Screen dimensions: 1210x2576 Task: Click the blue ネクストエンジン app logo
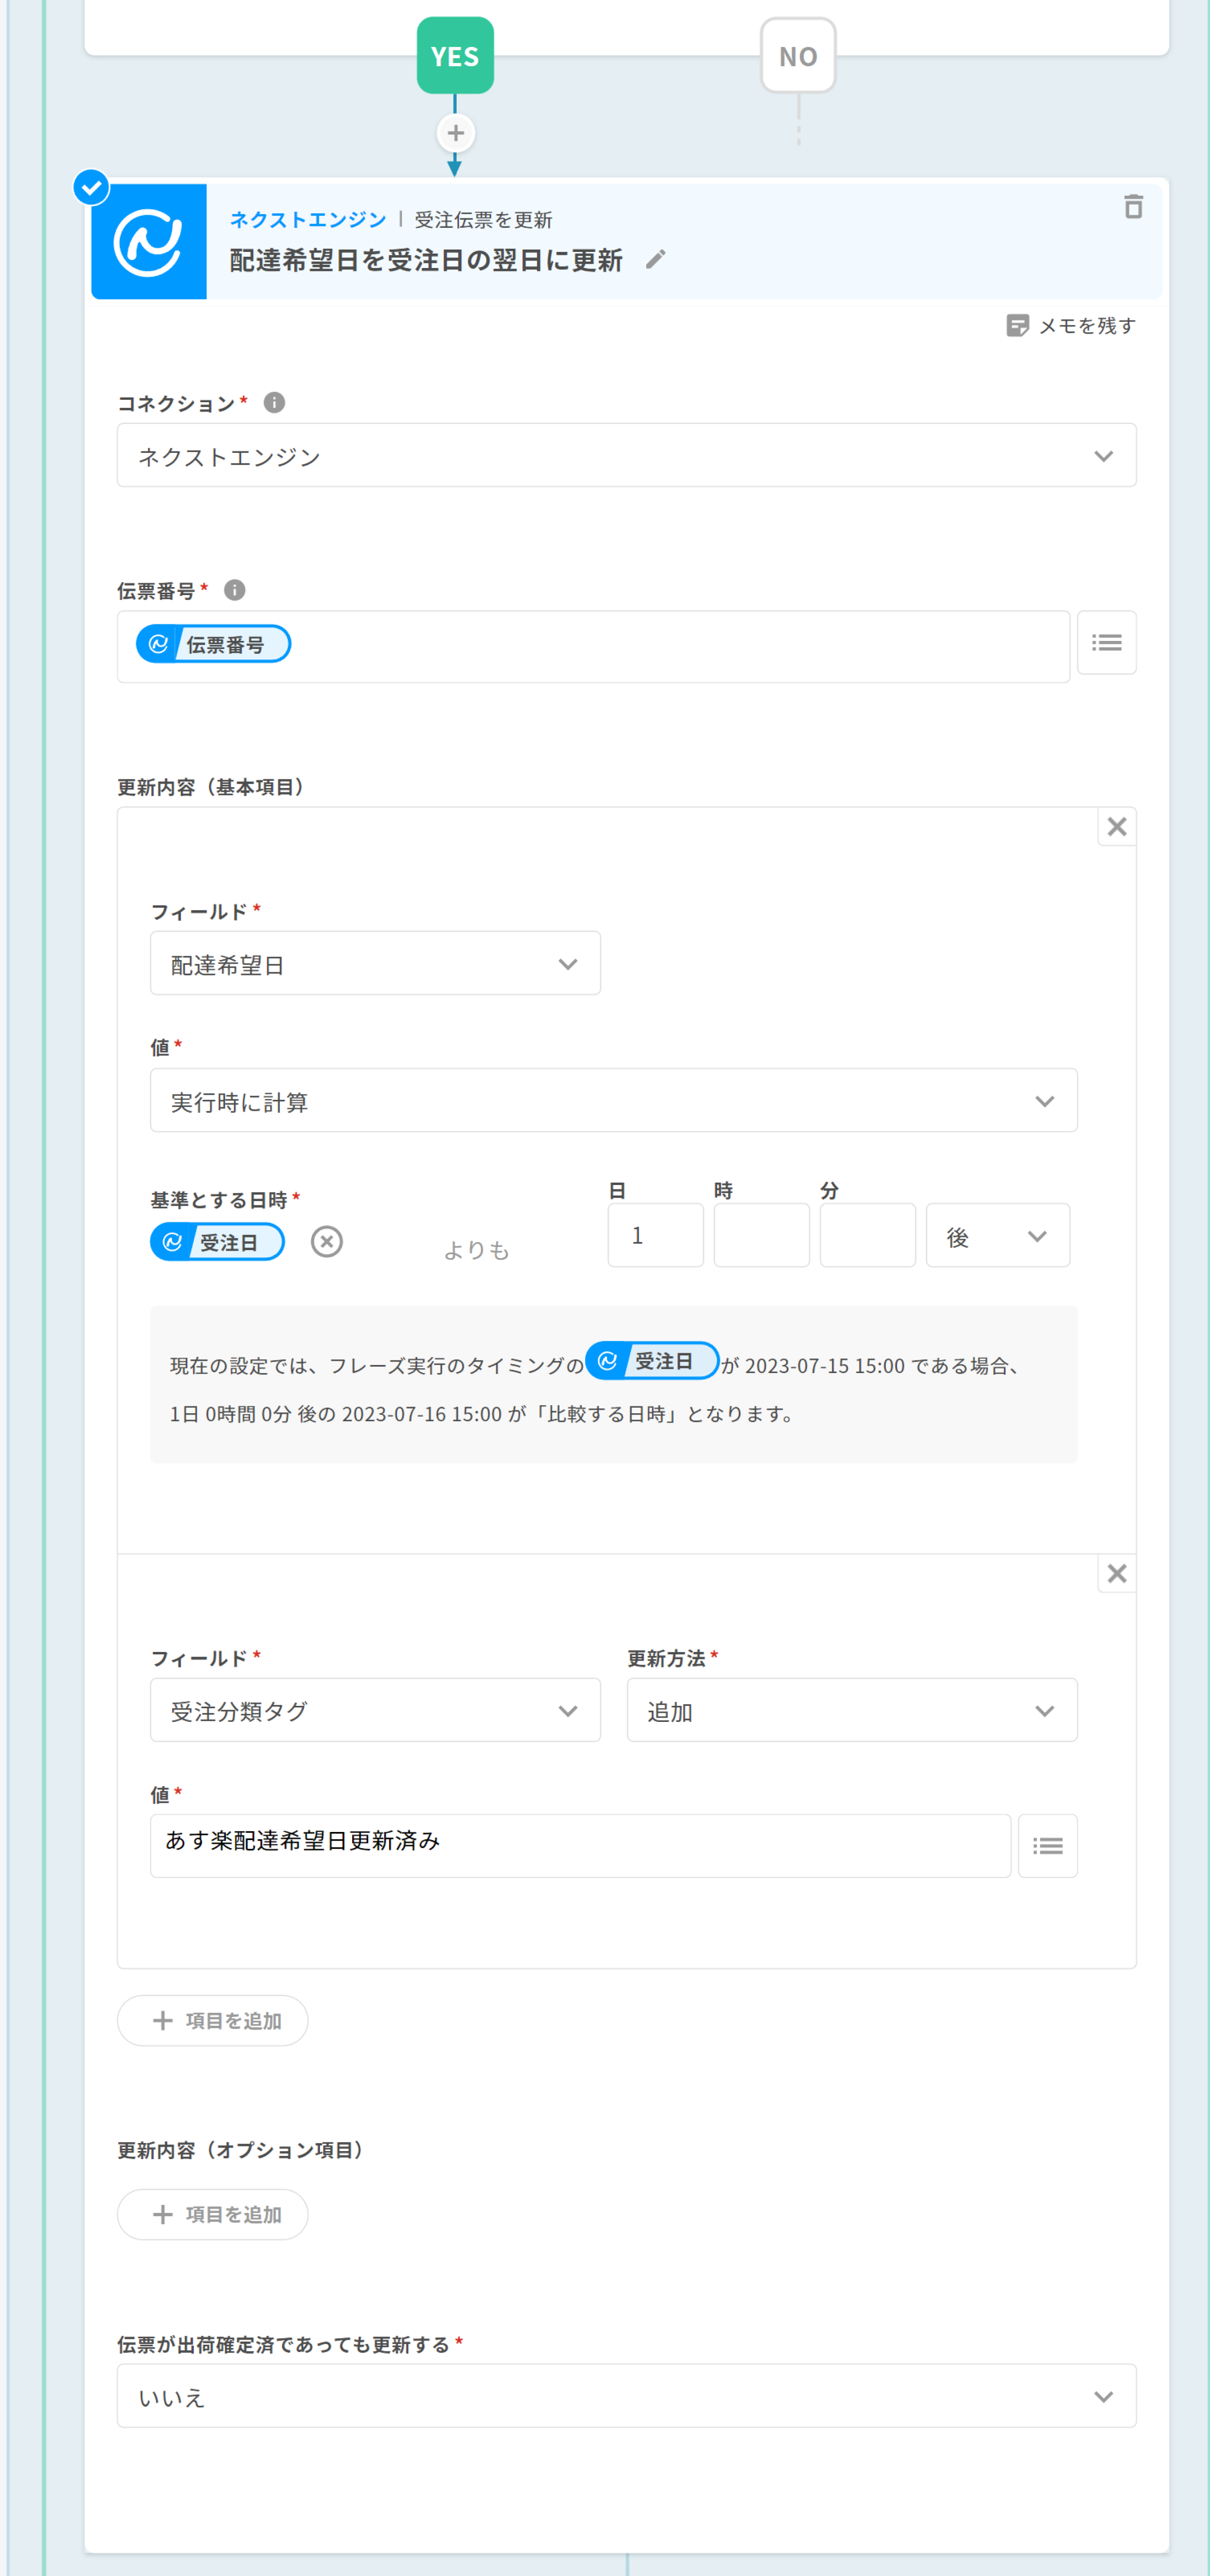pyautogui.click(x=149, y=241)
